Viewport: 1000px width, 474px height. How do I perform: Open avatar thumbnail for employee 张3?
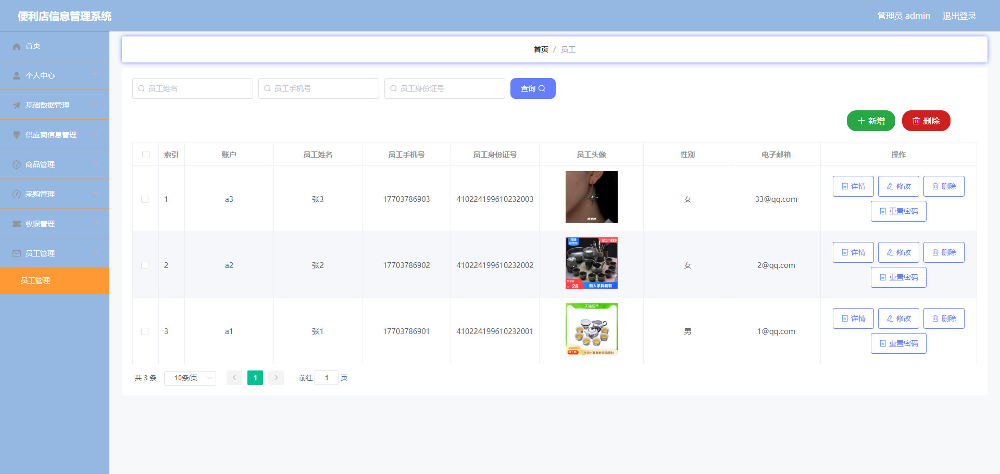592,197
